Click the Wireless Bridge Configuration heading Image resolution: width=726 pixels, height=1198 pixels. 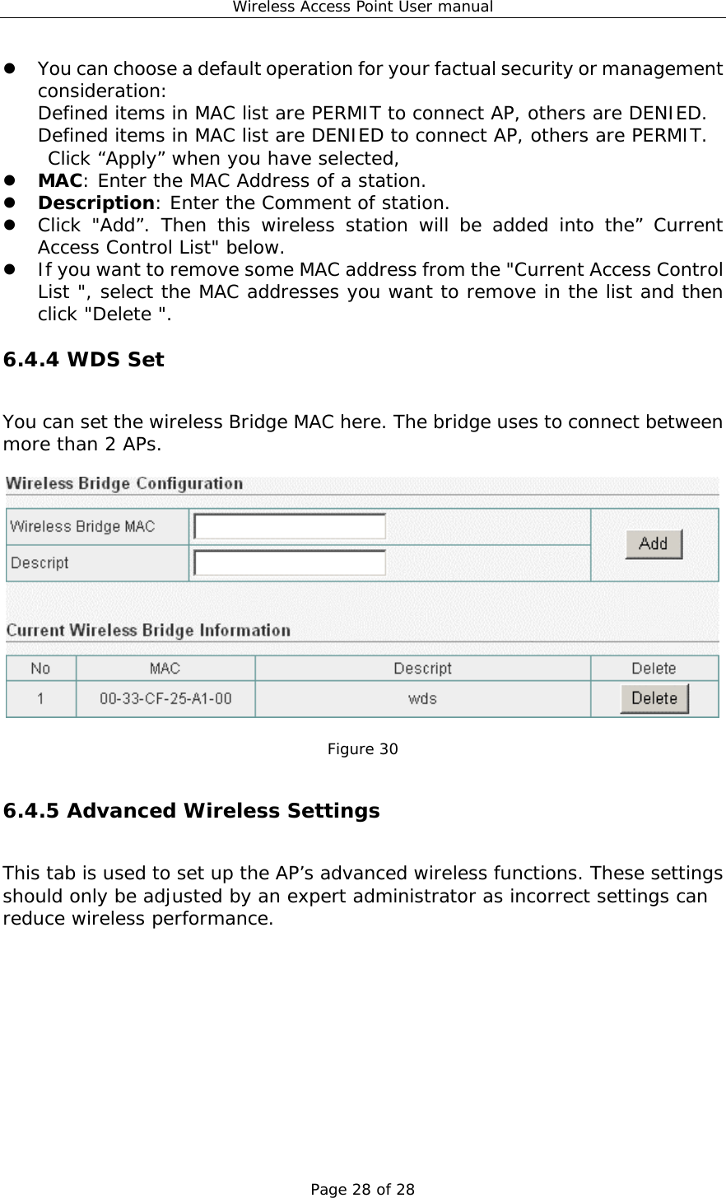click(x=122, y=483)
